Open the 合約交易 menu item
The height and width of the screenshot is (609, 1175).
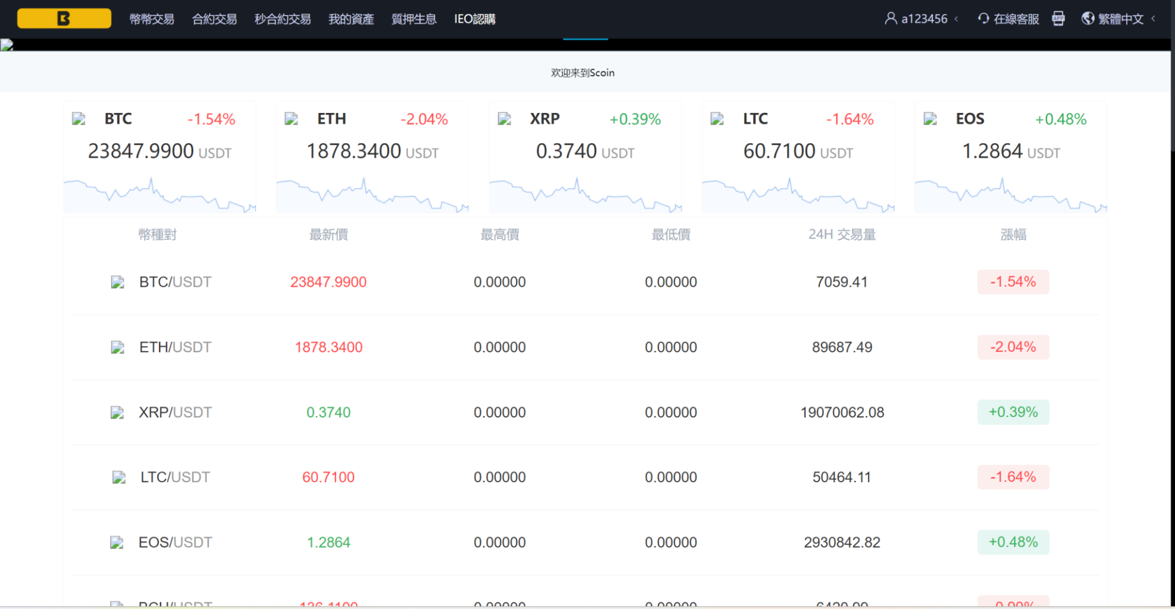coord(214,18)
